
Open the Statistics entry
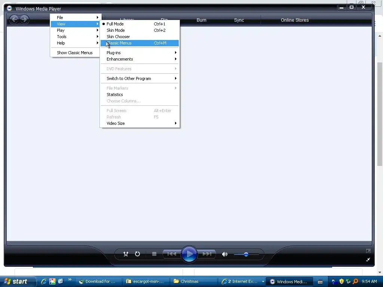140,95
